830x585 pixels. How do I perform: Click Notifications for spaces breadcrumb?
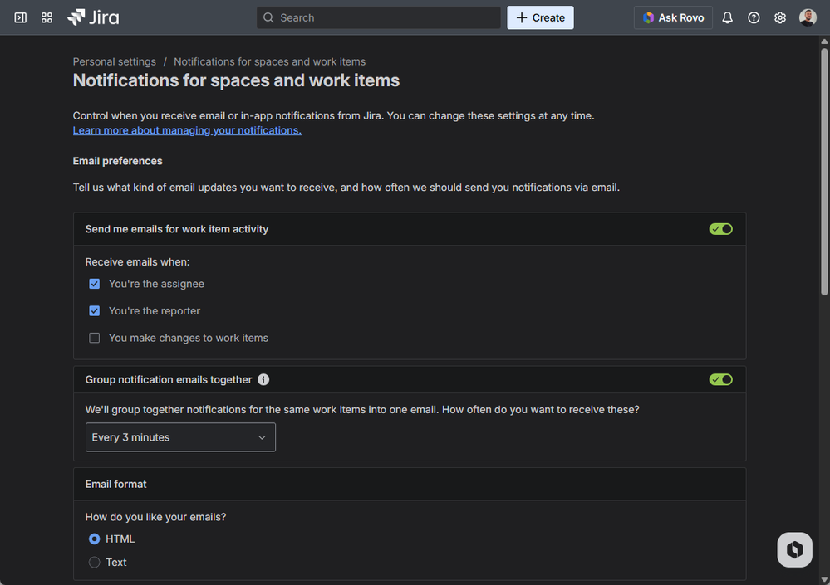[x=269, y=61]
